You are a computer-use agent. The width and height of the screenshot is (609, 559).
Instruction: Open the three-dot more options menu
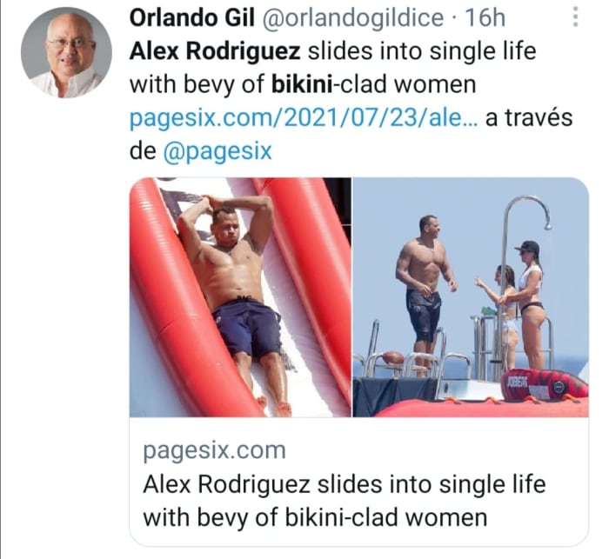coord(575,18)
